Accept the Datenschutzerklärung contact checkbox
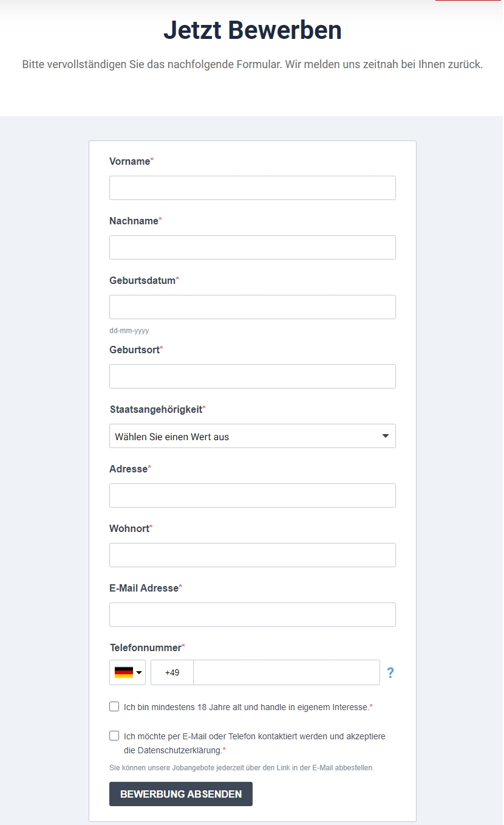504x825 pixels. coord(114,736)
